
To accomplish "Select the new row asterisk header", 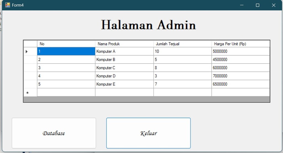I will pos(30,92).
